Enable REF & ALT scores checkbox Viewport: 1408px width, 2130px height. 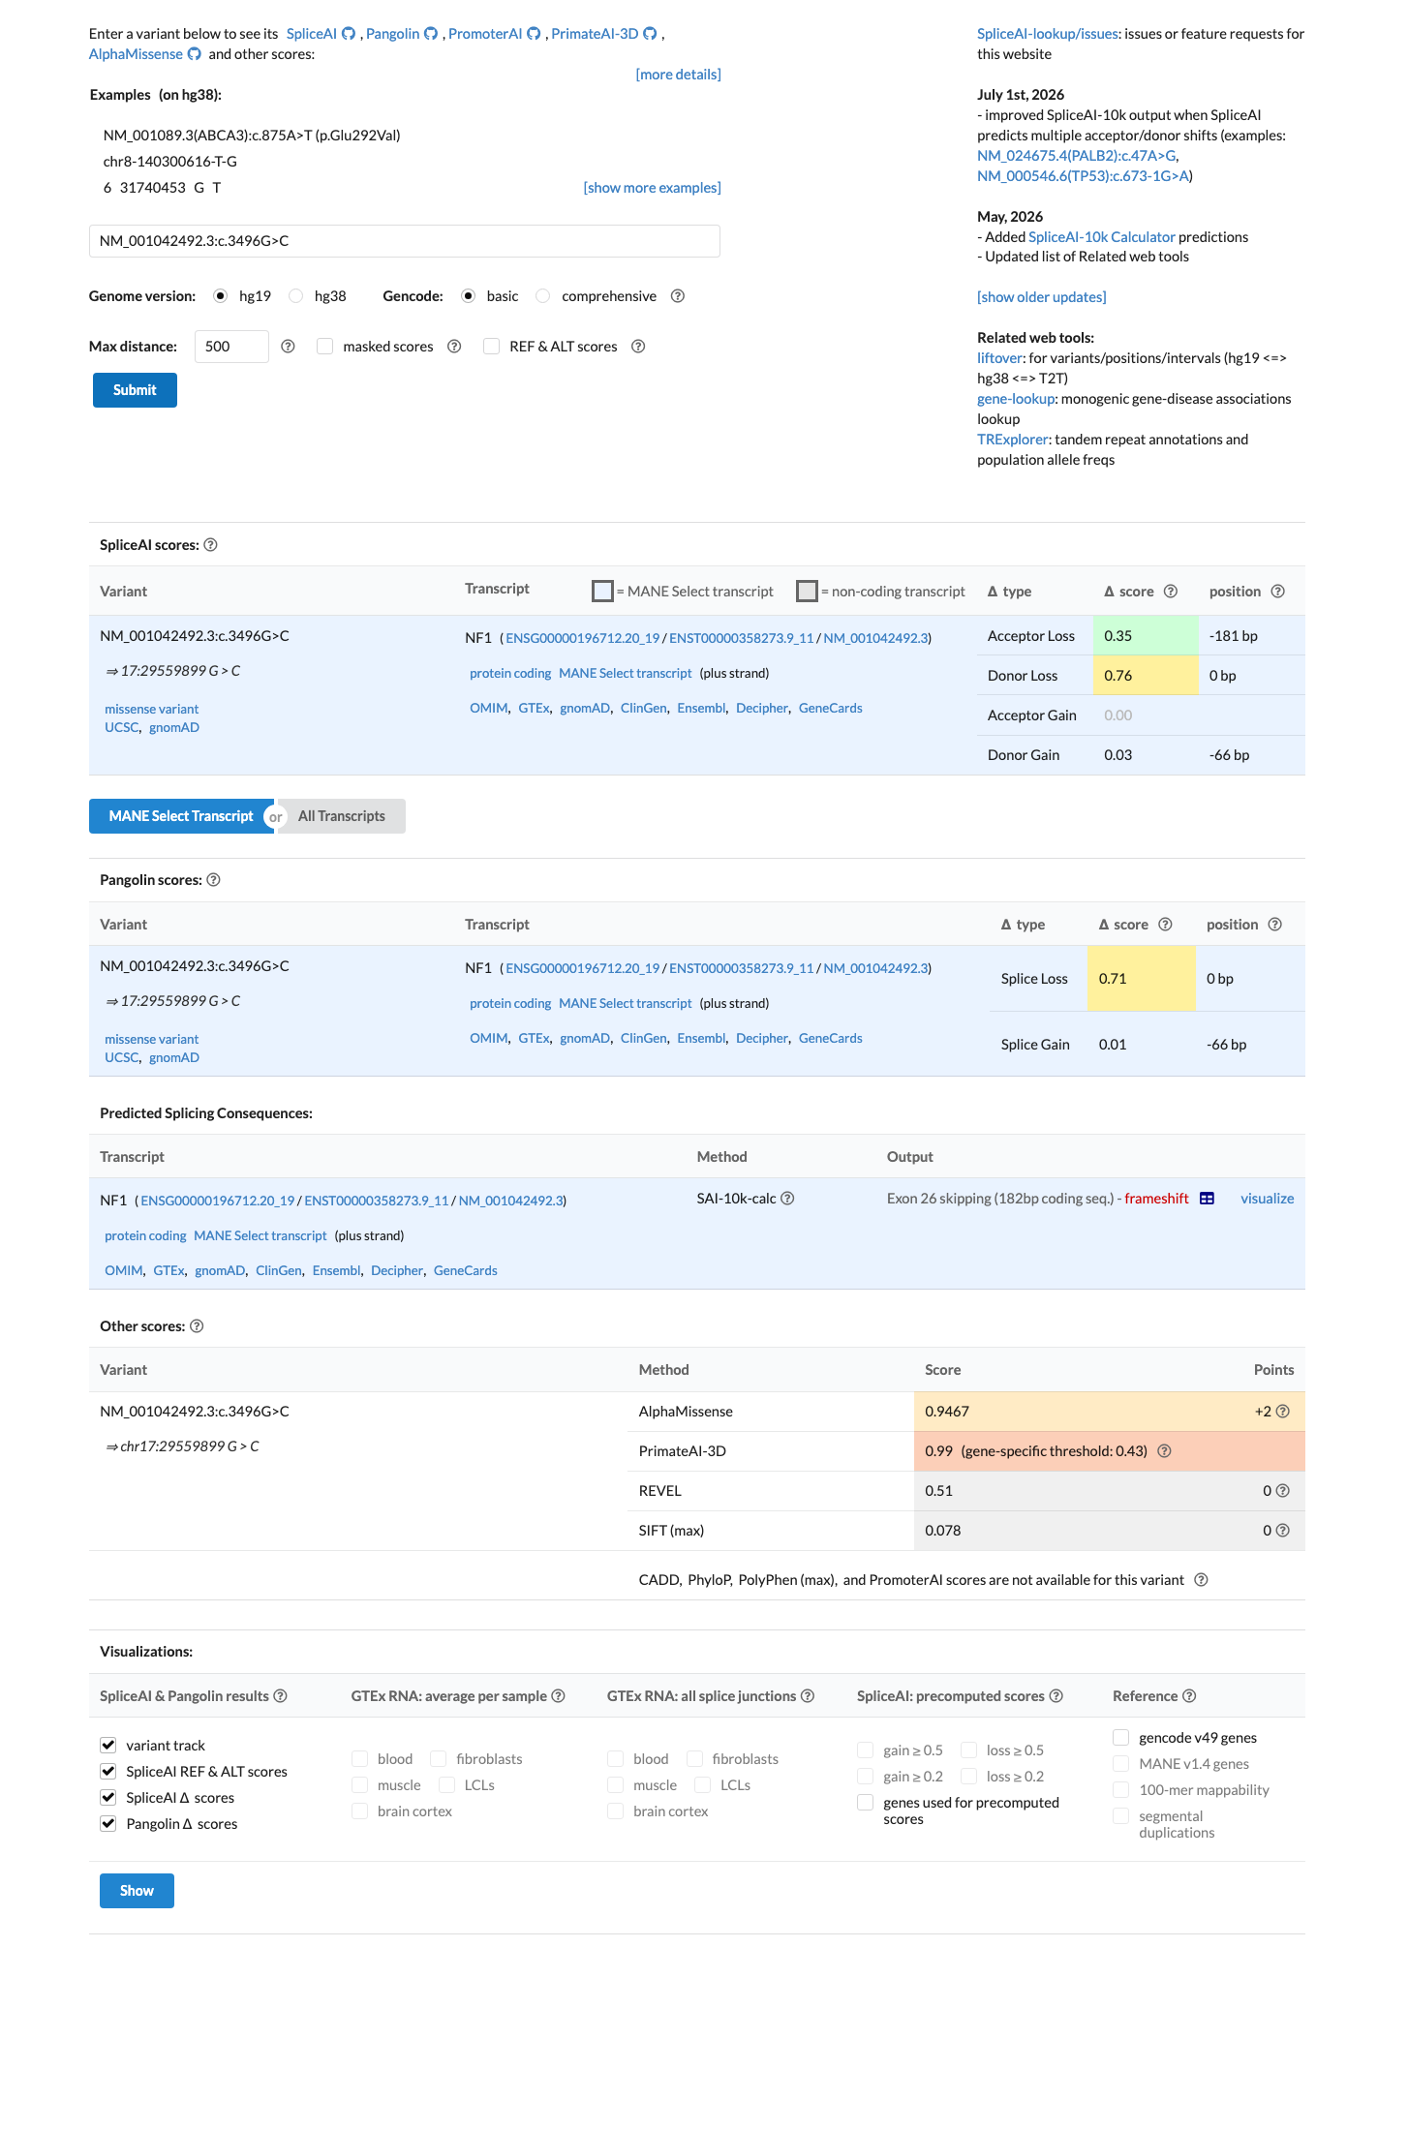click(x=492, y=347)
